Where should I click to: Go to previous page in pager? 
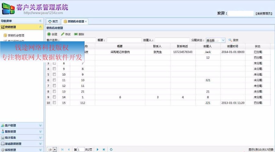(x=68, y=150)
